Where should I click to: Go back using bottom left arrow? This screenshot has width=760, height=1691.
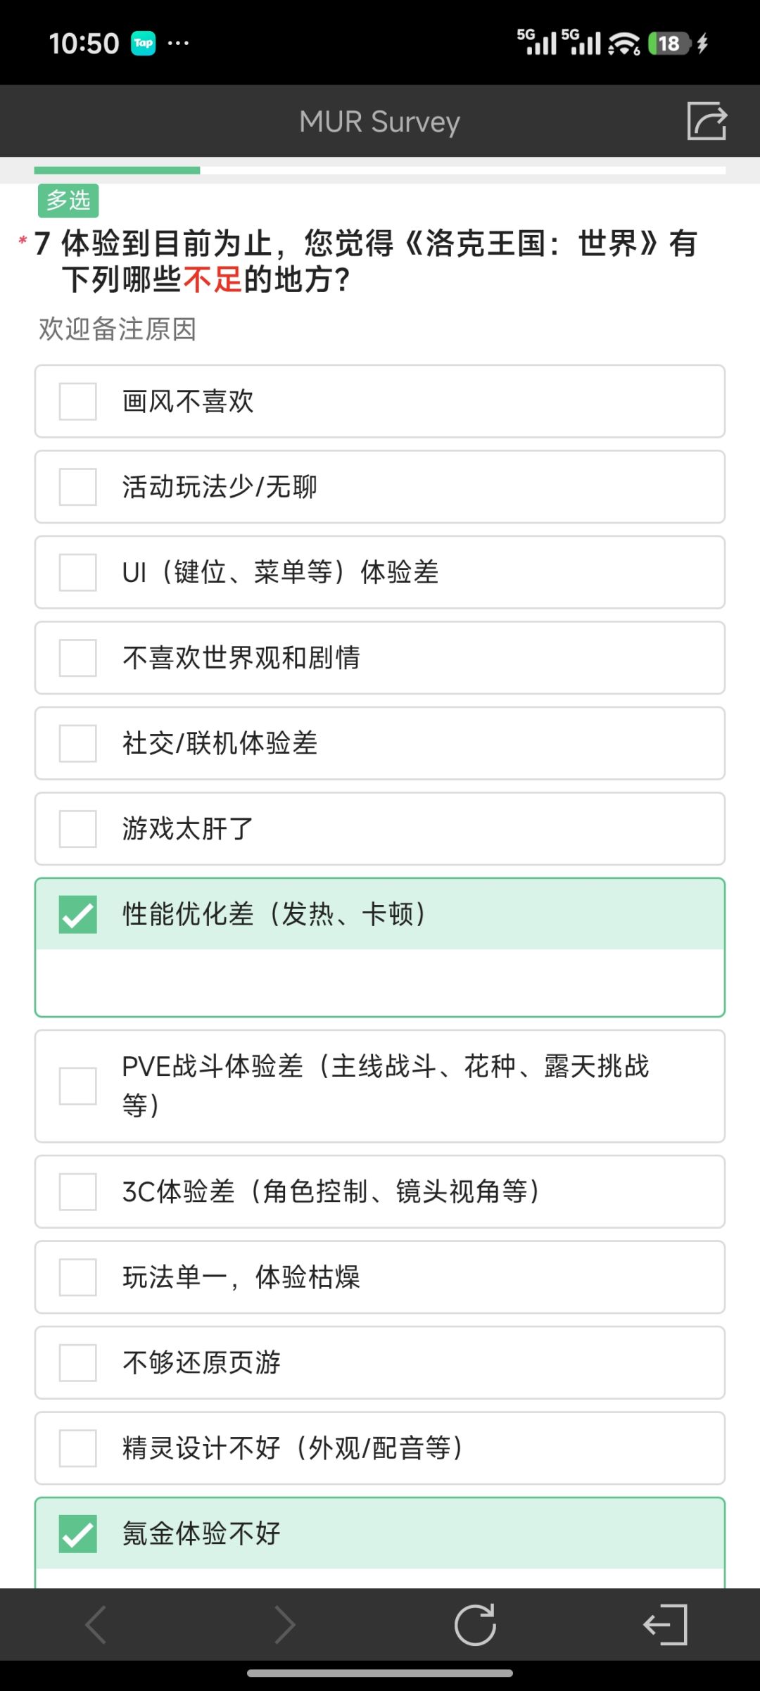[x=96, y=1625]
